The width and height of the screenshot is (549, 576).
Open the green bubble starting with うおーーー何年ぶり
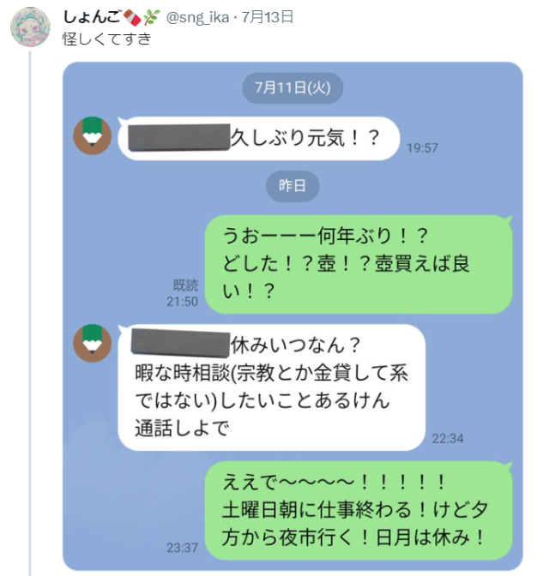[x=357, y=263]
